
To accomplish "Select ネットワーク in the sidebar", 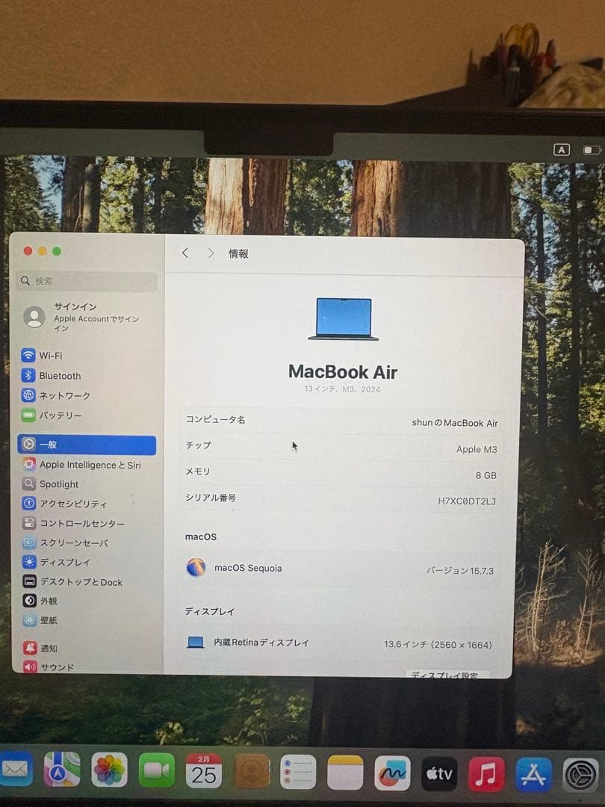I will 87,396.
